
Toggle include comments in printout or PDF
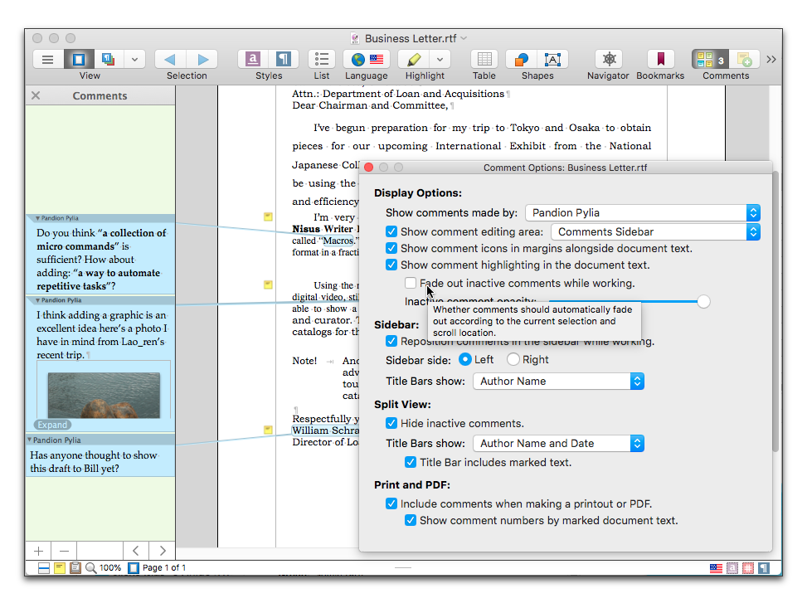point(391,503)
